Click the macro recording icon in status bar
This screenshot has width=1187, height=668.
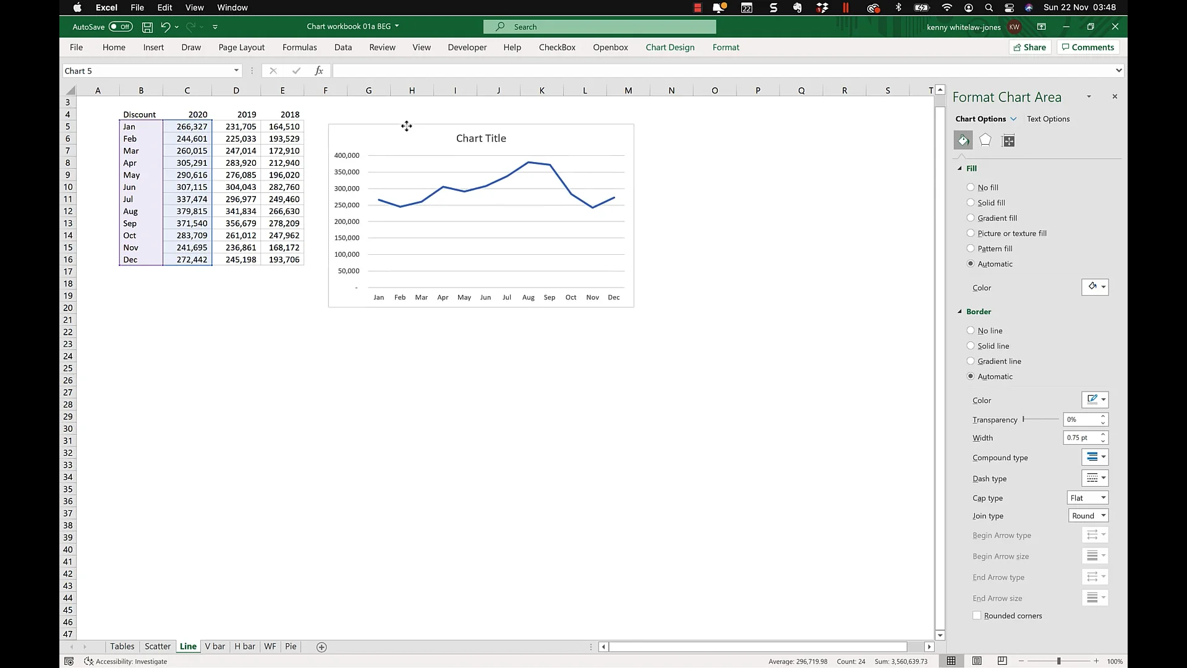pos(69,661)
